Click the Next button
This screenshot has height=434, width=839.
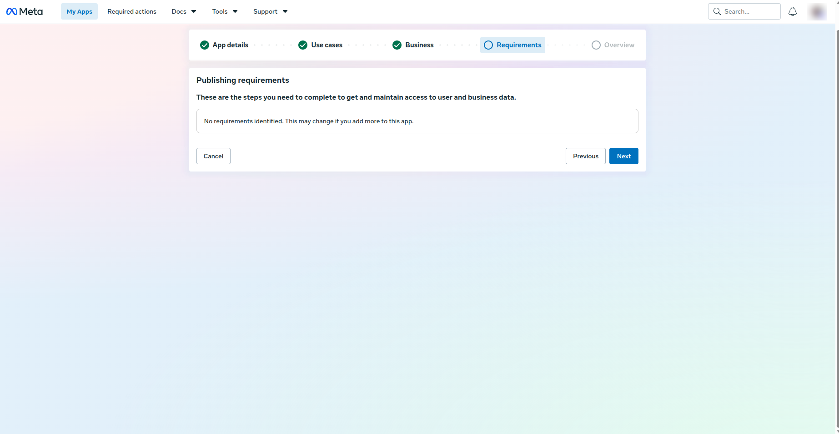click(x=624, y=156)
